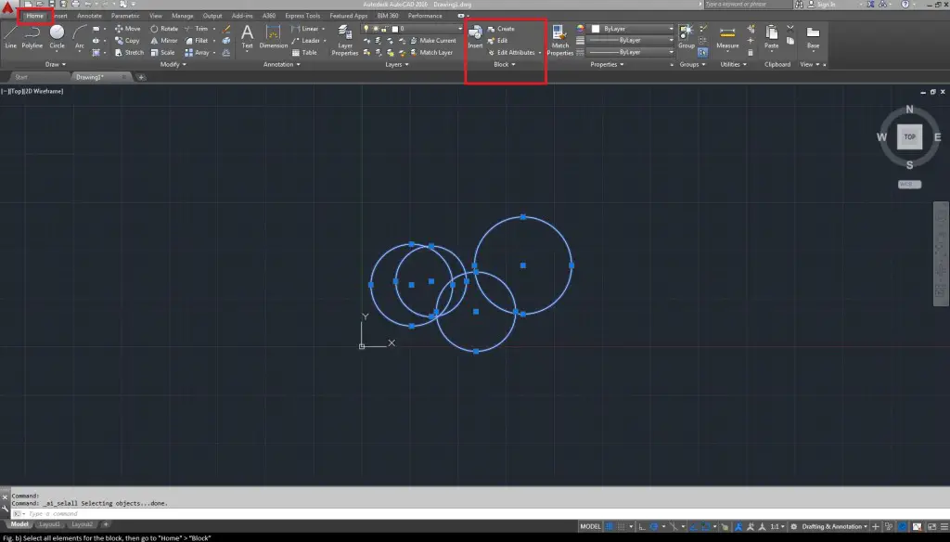Toggle polar tracking in status bar
Viewport: 950px width, 542px height.
coord(654,526)
